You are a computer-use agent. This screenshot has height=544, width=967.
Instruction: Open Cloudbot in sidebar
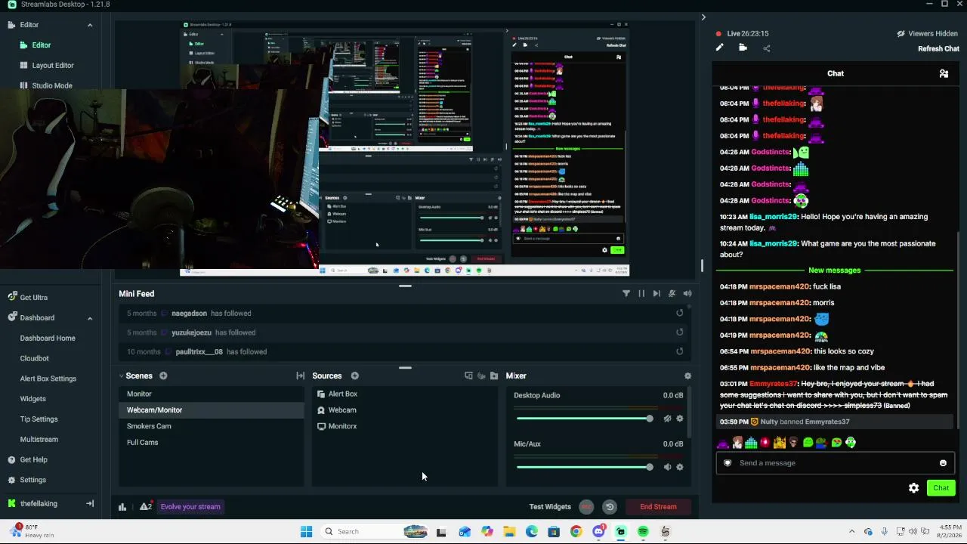(x=34, y=358)
